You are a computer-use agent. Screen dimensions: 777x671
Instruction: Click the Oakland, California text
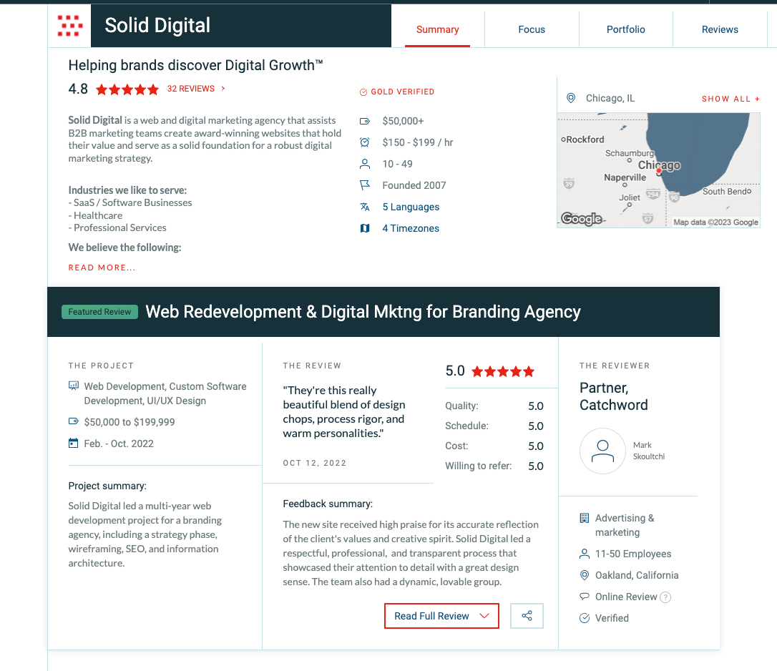tap(637, 575)
